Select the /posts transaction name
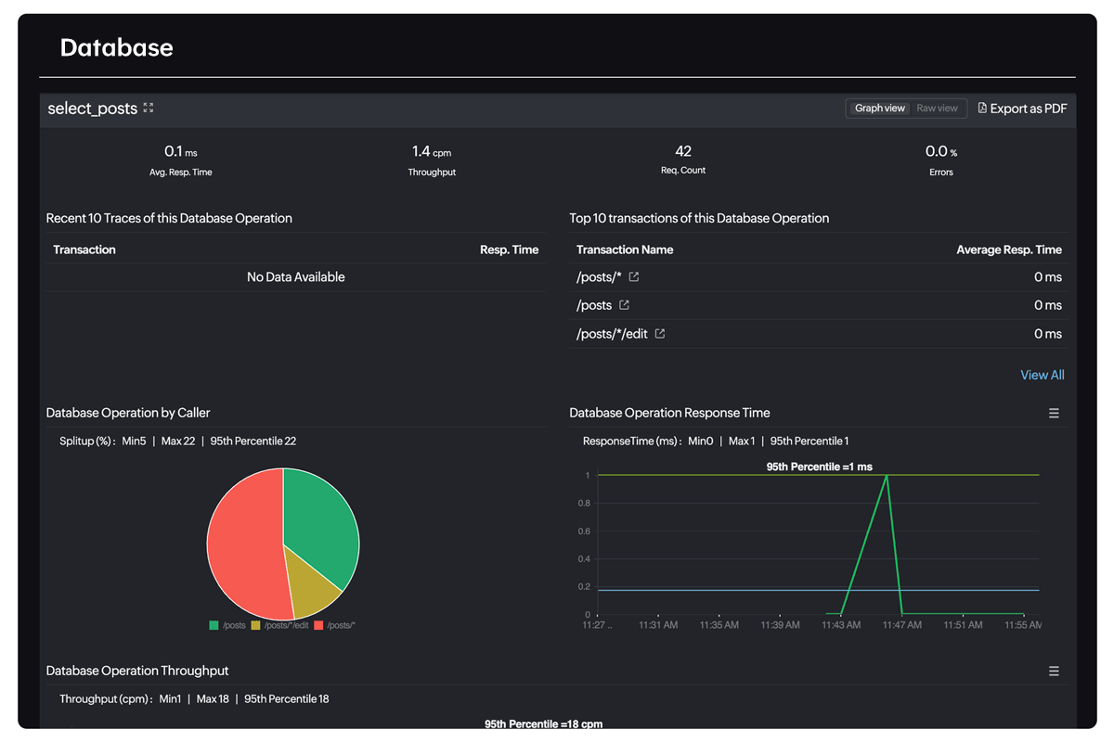1114x742 pixels. pyautogui.click(x=592, y=304)
